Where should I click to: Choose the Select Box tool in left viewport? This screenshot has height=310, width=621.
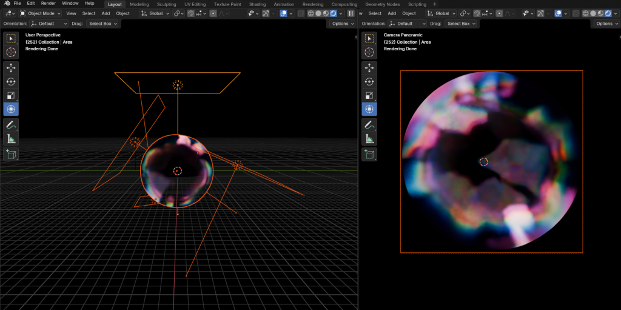[12, 38]
